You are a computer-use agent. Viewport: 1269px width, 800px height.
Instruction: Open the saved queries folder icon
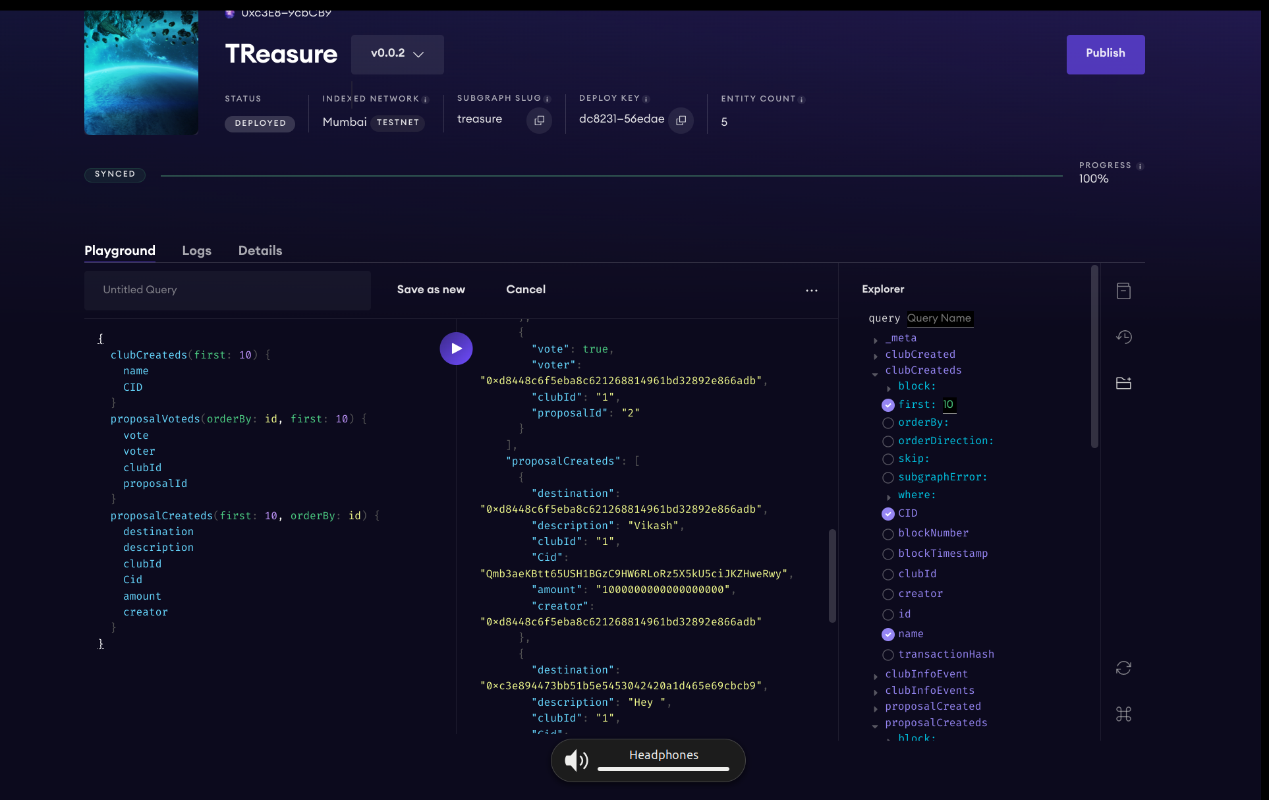1123,383
